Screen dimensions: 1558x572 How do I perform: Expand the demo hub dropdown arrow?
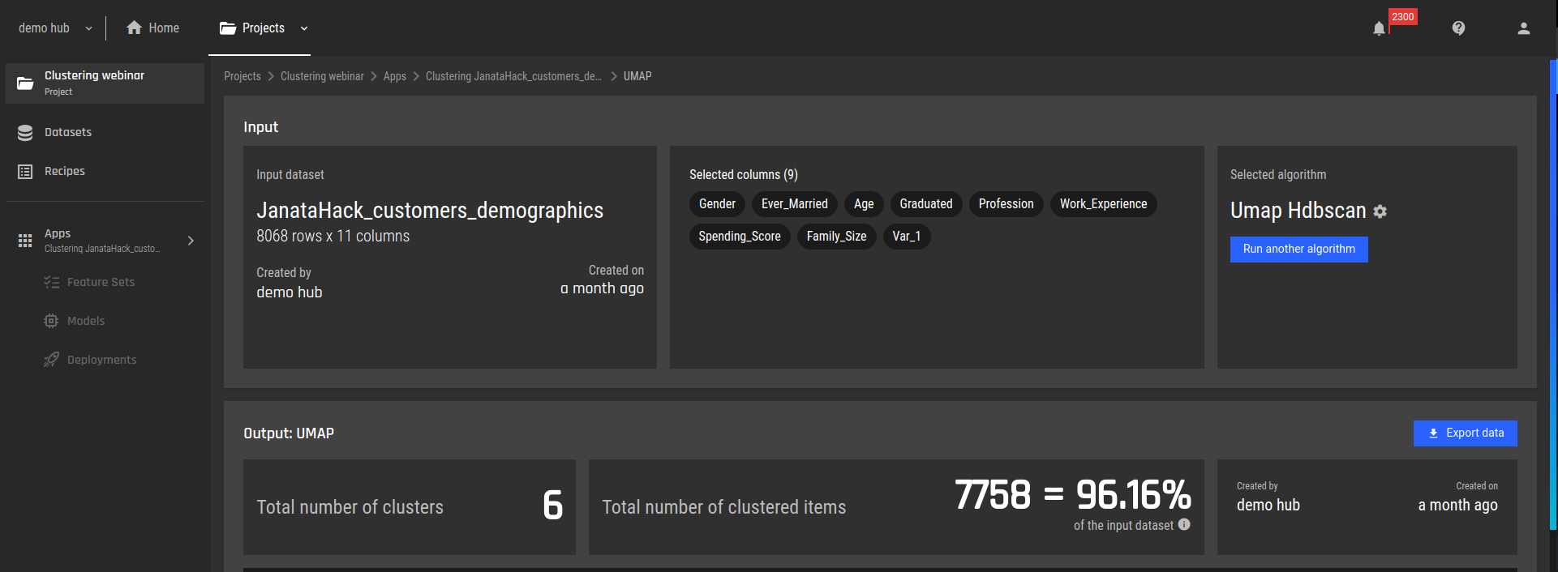coord(89,28)
